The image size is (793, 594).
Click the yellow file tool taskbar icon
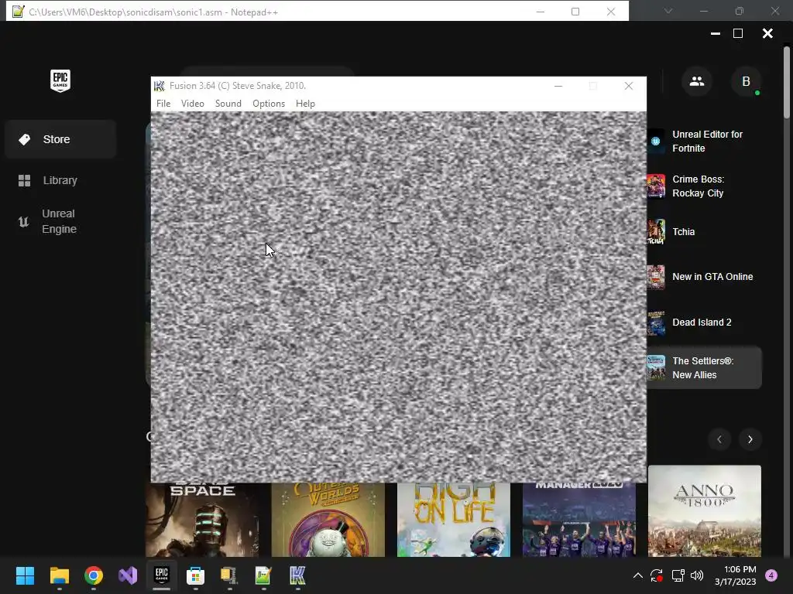tap(229, 575)
